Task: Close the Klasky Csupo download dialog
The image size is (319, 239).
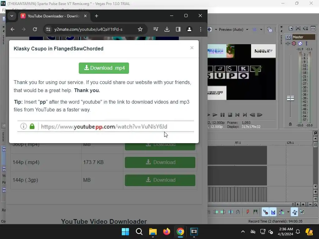Action: pos(192,48)
